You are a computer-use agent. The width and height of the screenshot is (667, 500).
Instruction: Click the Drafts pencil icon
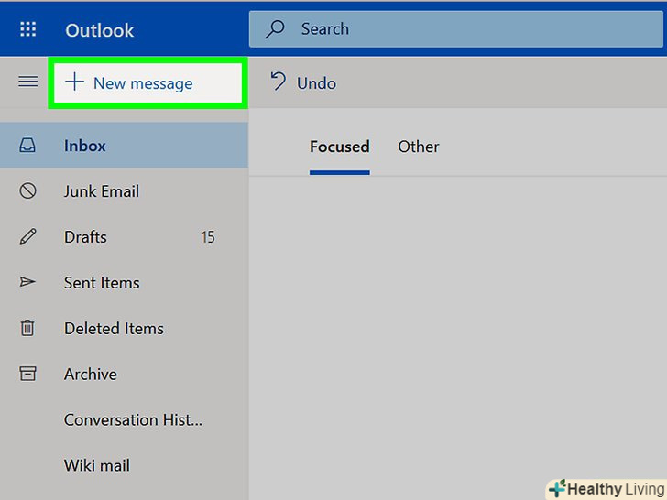click(27, 236)
